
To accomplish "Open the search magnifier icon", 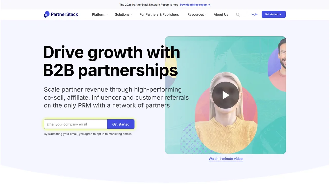I will [x=238, y=15].
